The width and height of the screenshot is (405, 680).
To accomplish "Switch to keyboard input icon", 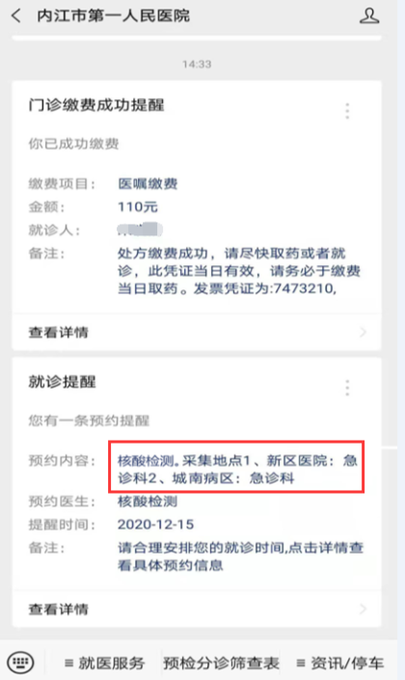I will [x=20, y=663].
